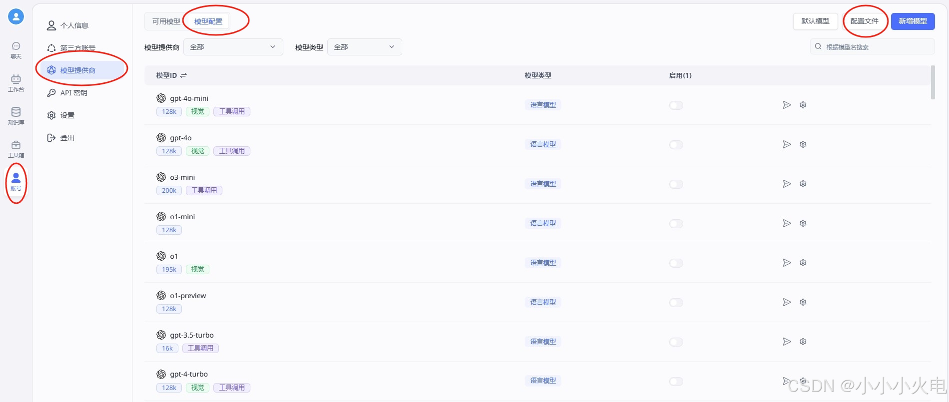Focus the model name search field
The height and width of the screenshot is (402, 949).
tap(872, 47)
